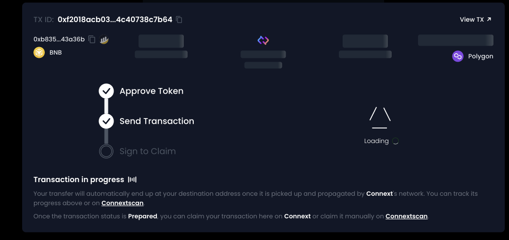Copy the 0xb835...43a36b wallet address
The height and width of the screenshot is (240, 509).
pyautogui.click(x=92, y=40)
